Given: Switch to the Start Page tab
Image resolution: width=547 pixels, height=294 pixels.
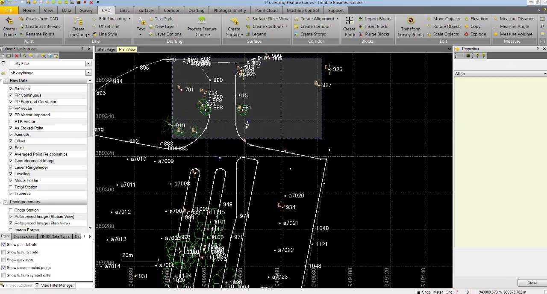Looking at the screenshot, I should point(106,50).
